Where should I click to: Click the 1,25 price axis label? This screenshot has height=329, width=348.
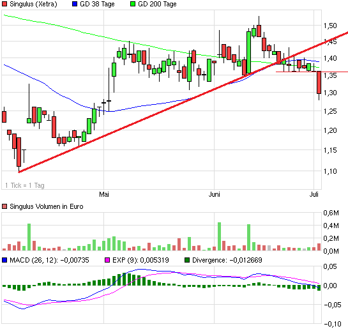pyautogui.click(x=330, y=111)
